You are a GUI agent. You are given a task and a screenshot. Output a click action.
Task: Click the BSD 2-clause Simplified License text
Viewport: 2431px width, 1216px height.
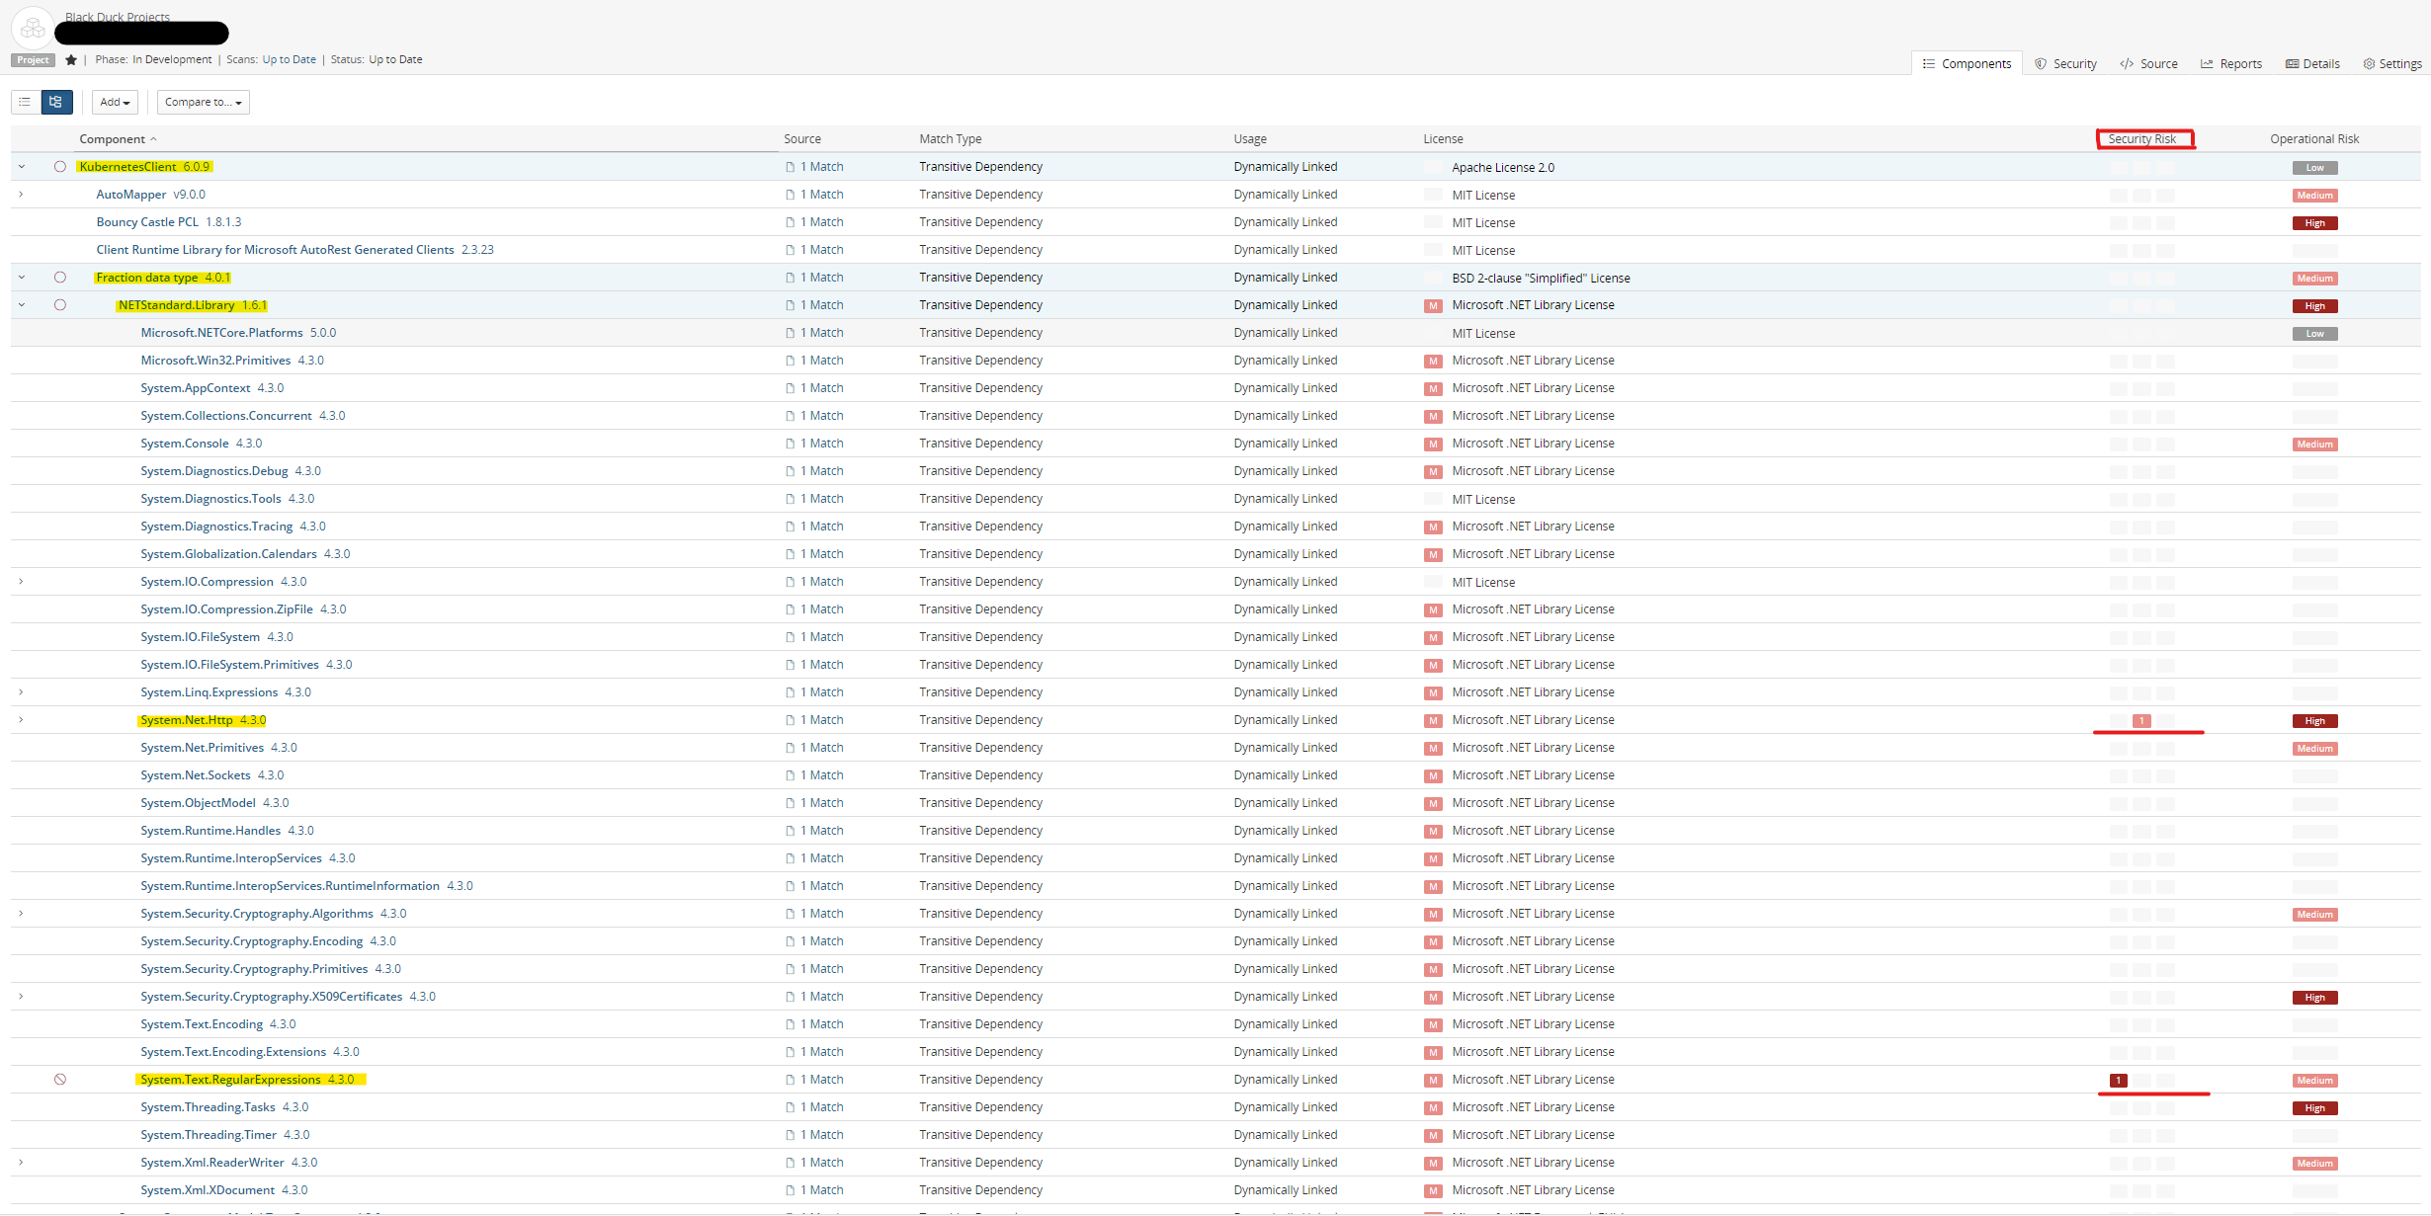(1541, 279)
